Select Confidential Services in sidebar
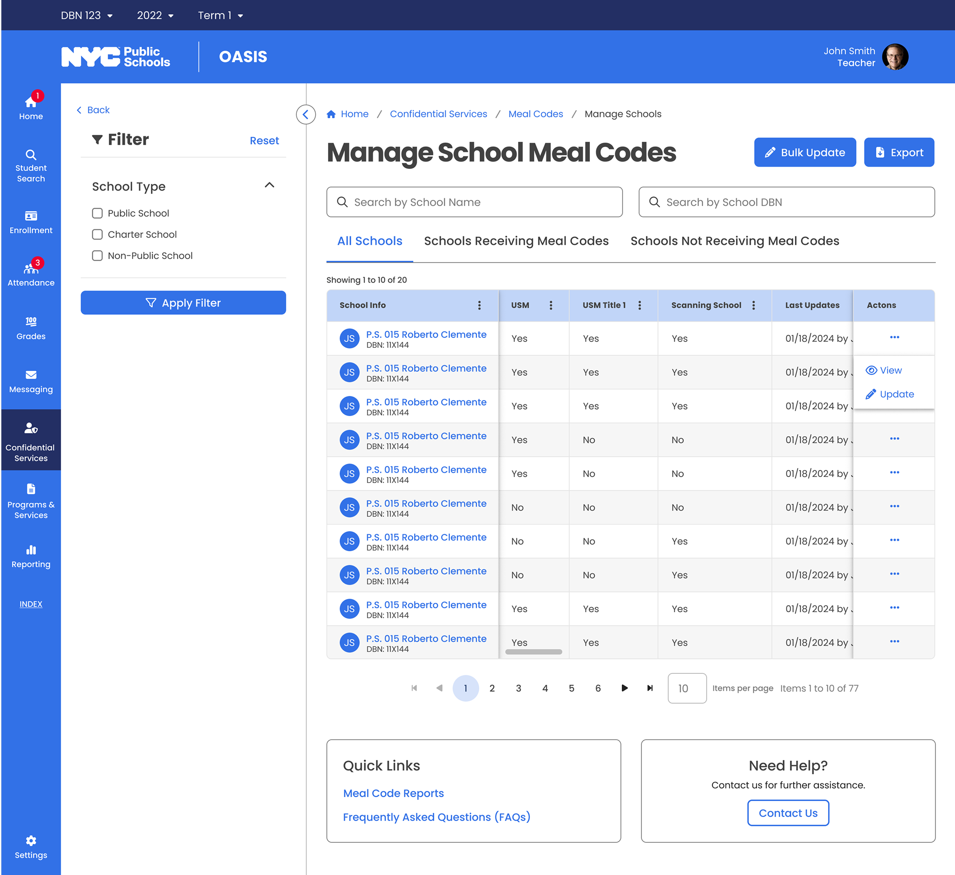This screenshot has height=875, width=955. [30, 441]
